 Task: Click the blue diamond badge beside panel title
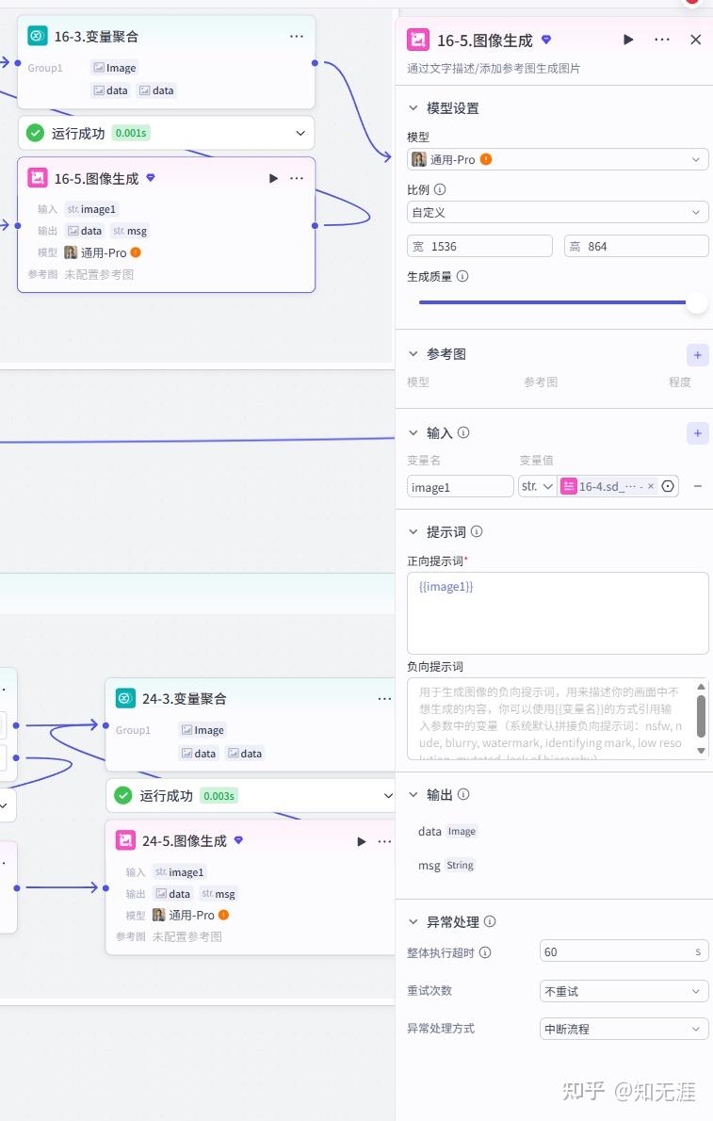546,40
